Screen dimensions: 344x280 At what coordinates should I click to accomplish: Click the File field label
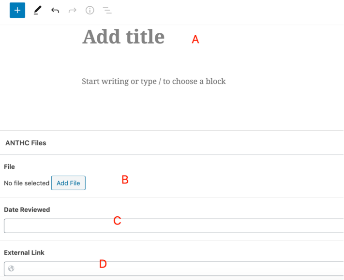pyautogui.click(x=10, y=167)
